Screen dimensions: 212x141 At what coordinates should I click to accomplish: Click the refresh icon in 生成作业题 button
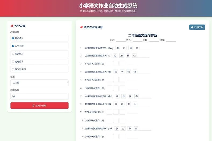click(x=34, y=105)
